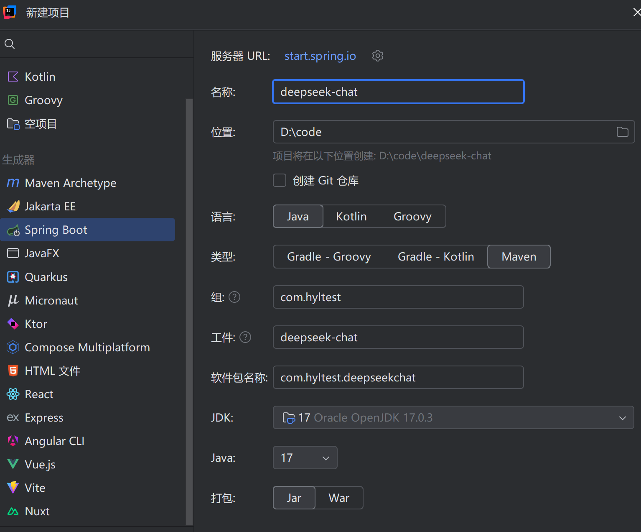Image resolution: width=641 pixels, height=532 pixels.
Task: Click the Jakarta EE sail icon
Action: pyautogui.click(x=13, y=206)
